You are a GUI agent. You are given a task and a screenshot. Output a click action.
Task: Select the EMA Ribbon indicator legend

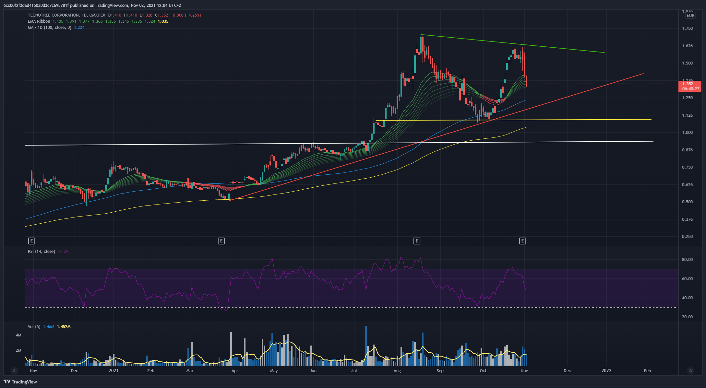tap(39, 21)
